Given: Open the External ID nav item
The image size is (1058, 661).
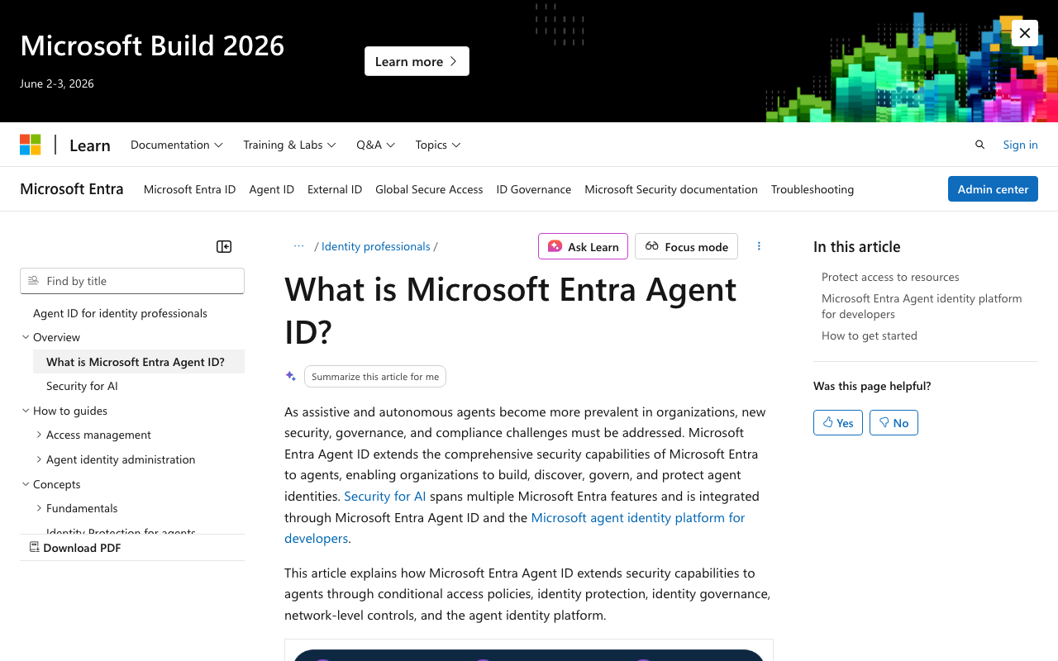Looking at the screenshot, I should pyautogui.click(x=335, y=189).
